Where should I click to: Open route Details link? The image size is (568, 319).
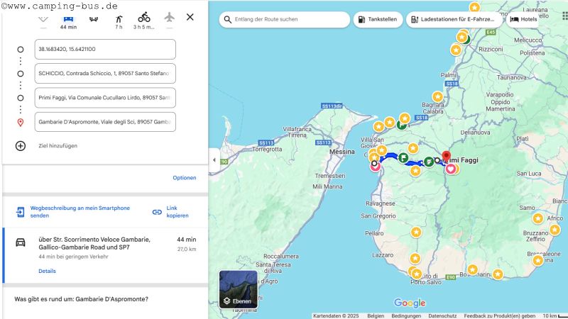(x=47, y=271)
